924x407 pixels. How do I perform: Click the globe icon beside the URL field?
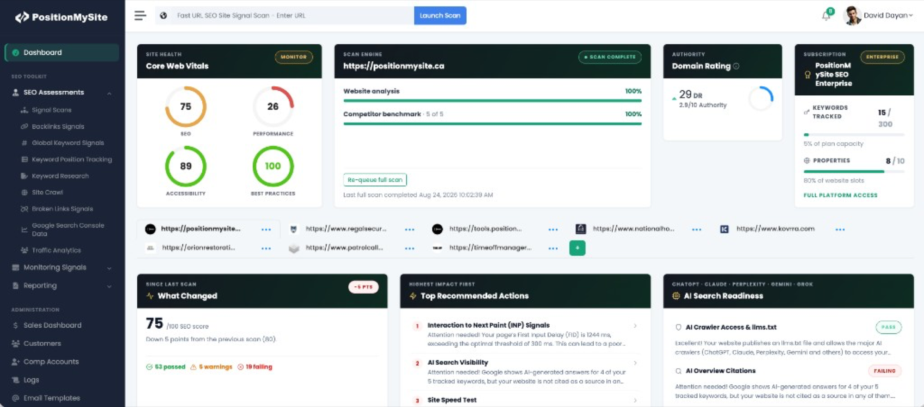(x=163, y=16)
